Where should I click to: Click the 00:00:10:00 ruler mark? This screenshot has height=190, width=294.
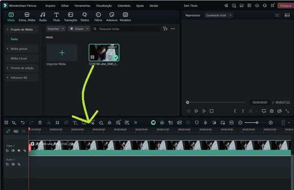[x=141, y=129]
